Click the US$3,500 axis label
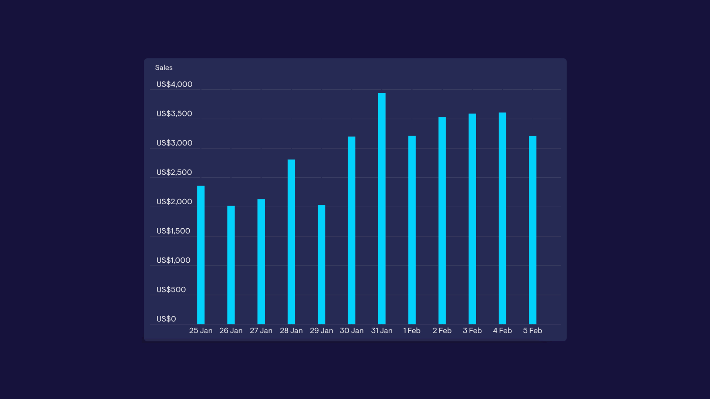This screenshot has width=710, height=399. point(174,113)
